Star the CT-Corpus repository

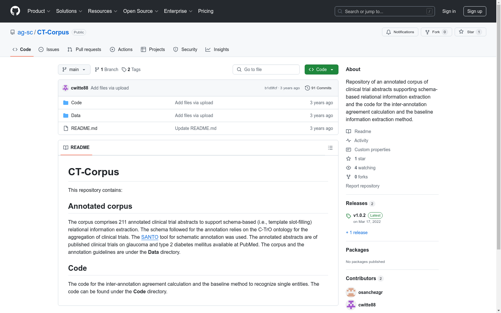(x=470, y=32)
